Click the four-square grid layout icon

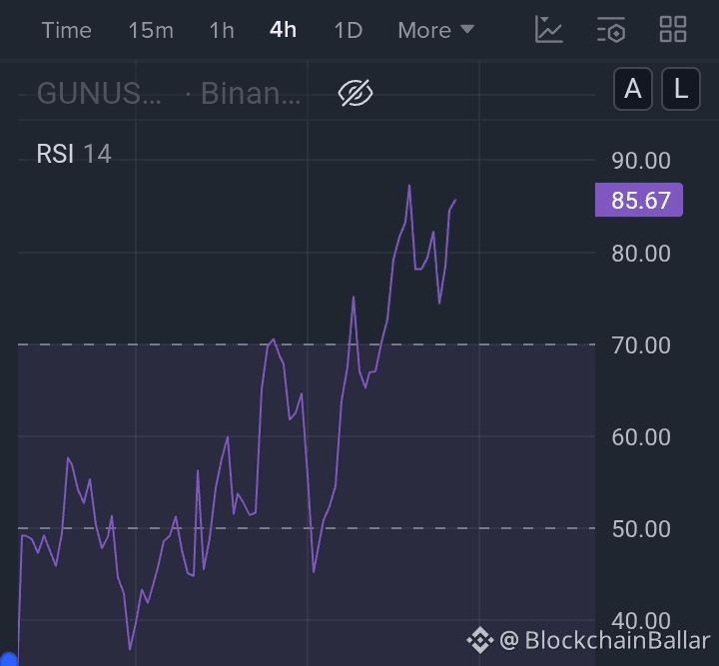pos(673,30)
